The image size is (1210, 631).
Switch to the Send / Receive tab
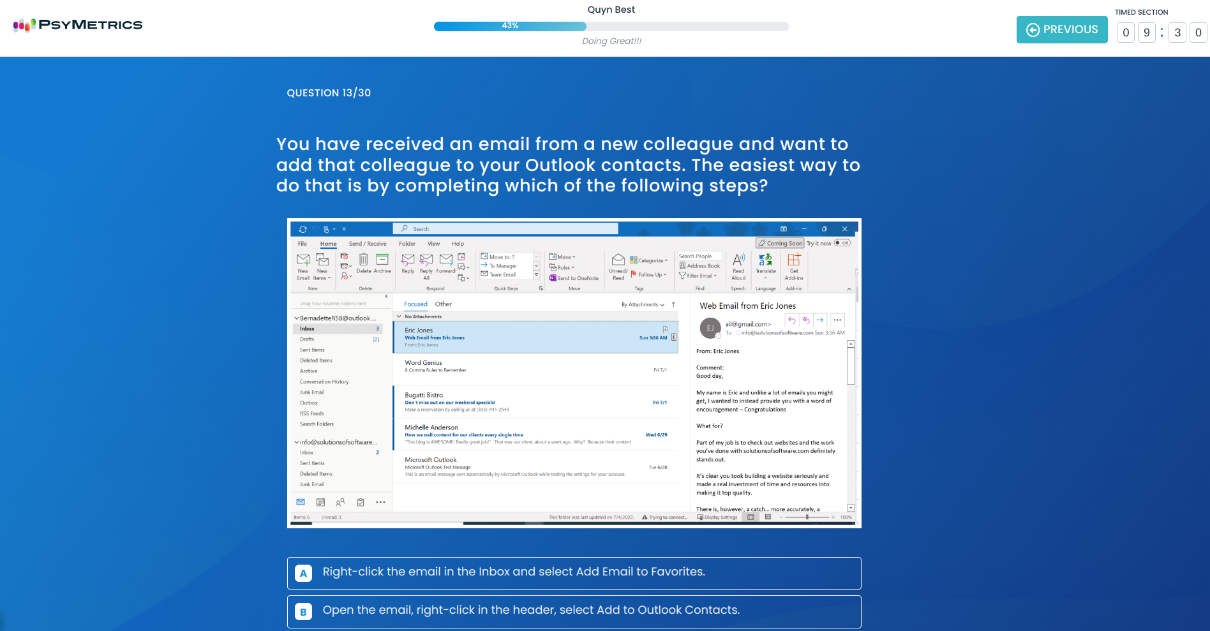[x=368, y=244]
